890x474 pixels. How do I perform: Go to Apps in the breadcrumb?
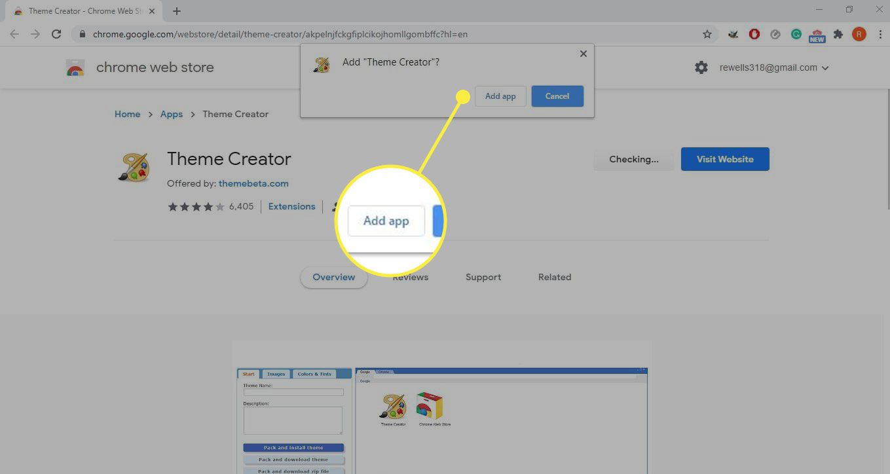pyautogui.click(x=172, y=114)
